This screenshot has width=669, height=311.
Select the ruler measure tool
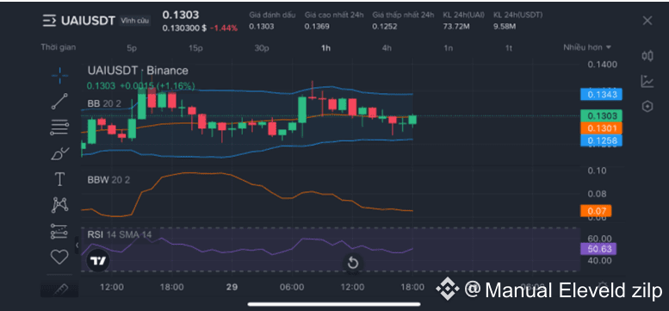[59, 289]
